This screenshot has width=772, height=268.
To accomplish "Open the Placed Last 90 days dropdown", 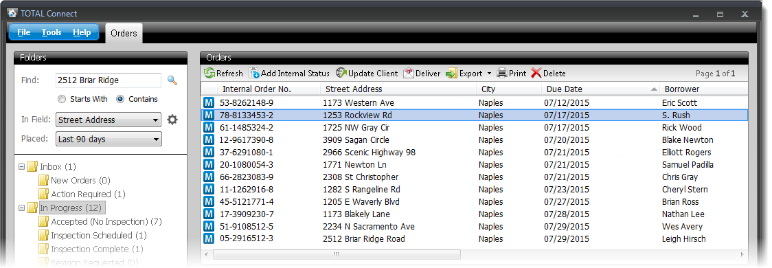I will 109,139.
